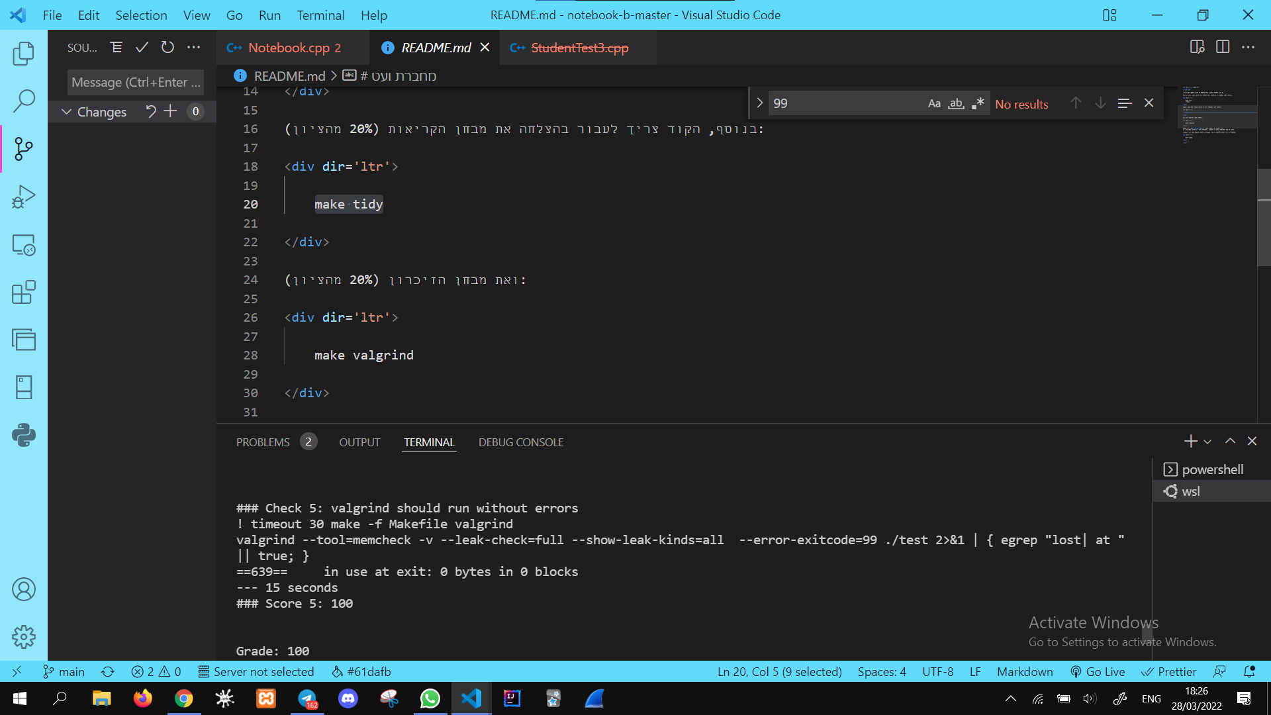Open the Manage settings gear
Viewport: 1271px width, 715px height.
click(x=24, y=637)
